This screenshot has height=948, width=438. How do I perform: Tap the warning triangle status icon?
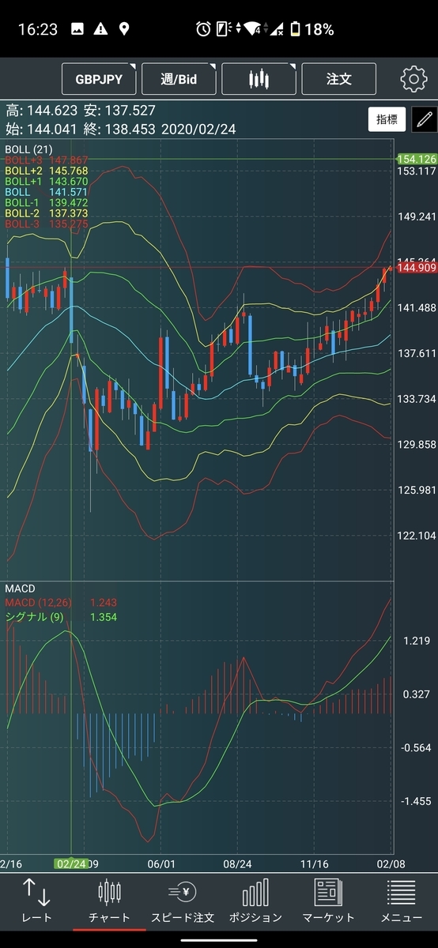100,29
